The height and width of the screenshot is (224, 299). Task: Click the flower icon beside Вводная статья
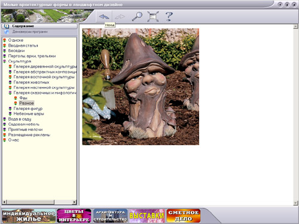tap(5, 45)
